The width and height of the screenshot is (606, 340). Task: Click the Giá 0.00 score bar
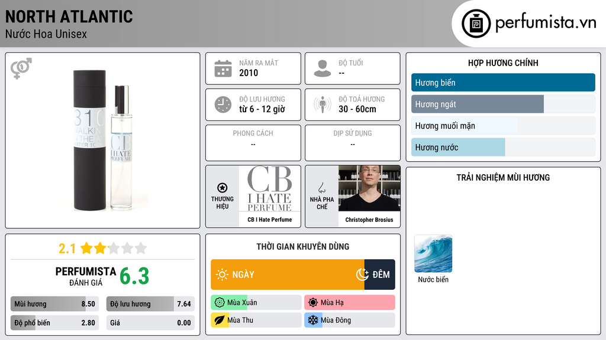coord(150,323)
